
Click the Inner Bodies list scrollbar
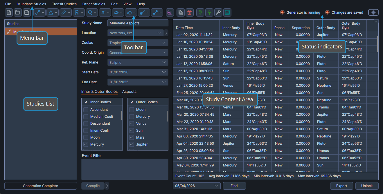(x=122, y=115)
